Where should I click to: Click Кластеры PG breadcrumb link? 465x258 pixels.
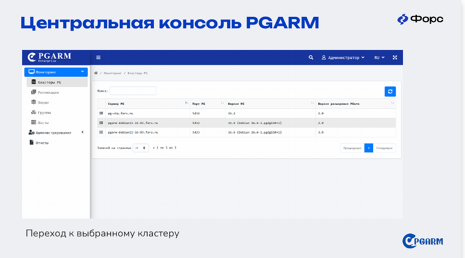tap(138, 73)
